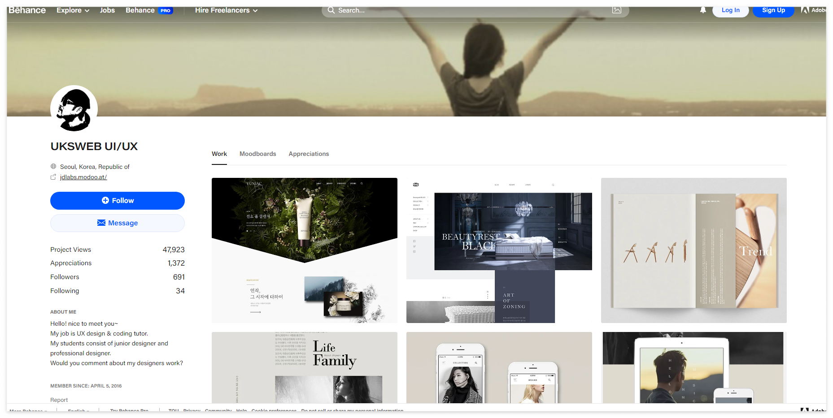The width and height of the screenshot is (833, 418).
Task: Open the Life Family project thumbnail
Action: pyautogui.click(x=305, y=367)
